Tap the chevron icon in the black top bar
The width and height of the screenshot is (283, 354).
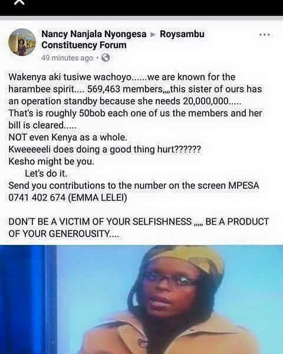(x=20, y=3)
